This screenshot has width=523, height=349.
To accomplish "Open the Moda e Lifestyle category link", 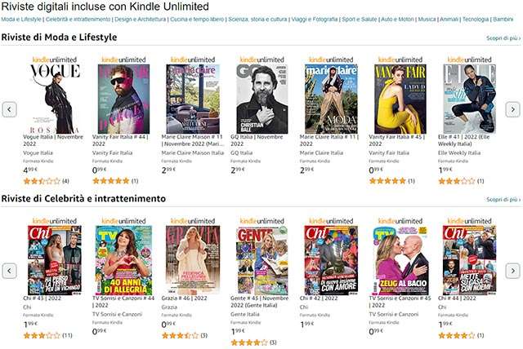I will click(21, 20).
